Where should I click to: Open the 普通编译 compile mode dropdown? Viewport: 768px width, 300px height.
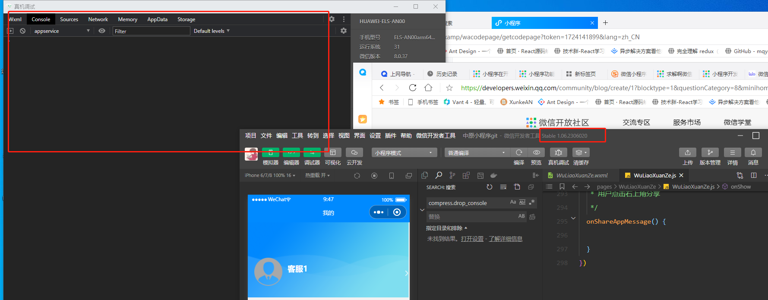click(477, 153)
